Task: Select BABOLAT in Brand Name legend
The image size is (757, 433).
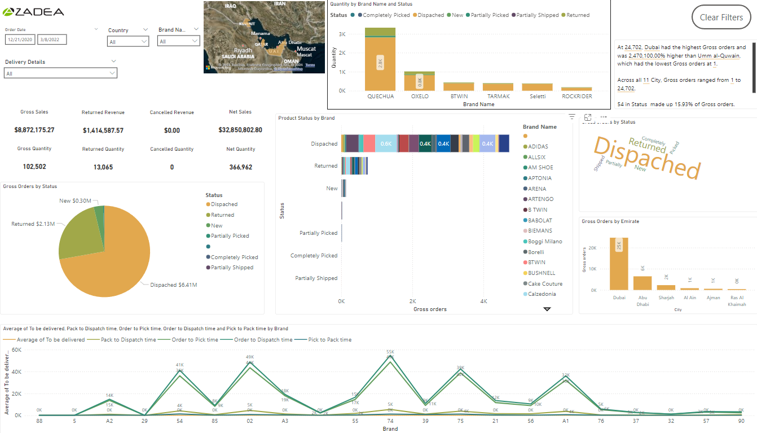Action: [x=538, y=221]
